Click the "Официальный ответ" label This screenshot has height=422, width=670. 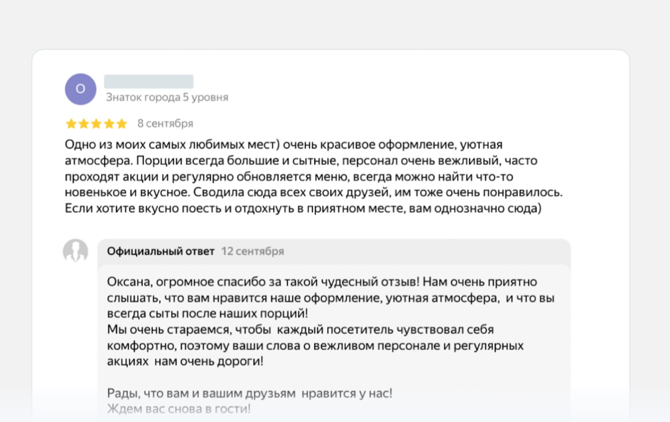161,251
